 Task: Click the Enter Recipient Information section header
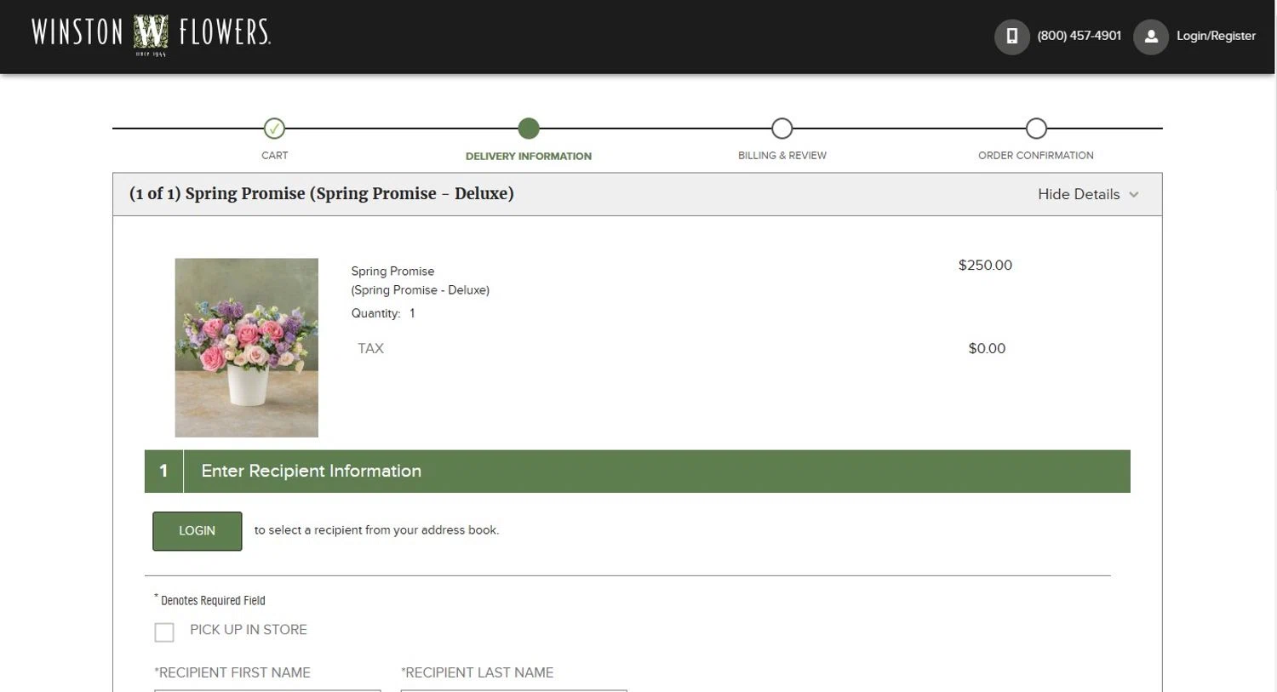tap(638, 472)
